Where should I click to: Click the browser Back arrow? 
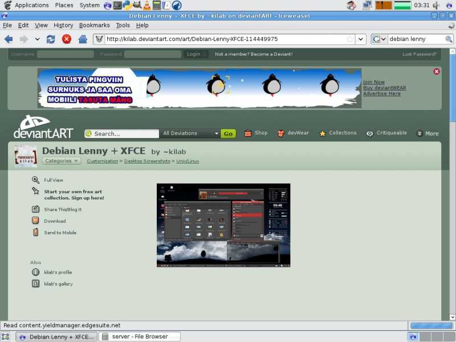click(9, 39)
